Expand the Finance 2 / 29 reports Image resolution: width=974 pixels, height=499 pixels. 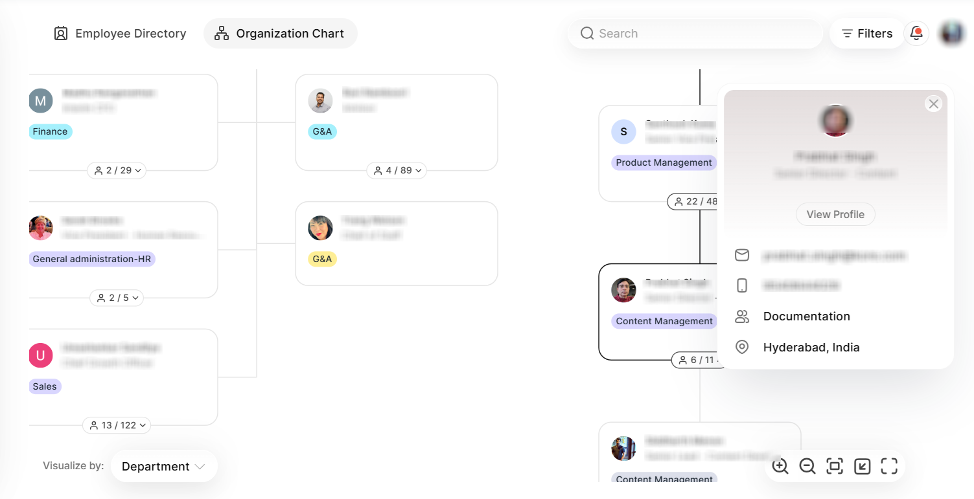[117, 171]
